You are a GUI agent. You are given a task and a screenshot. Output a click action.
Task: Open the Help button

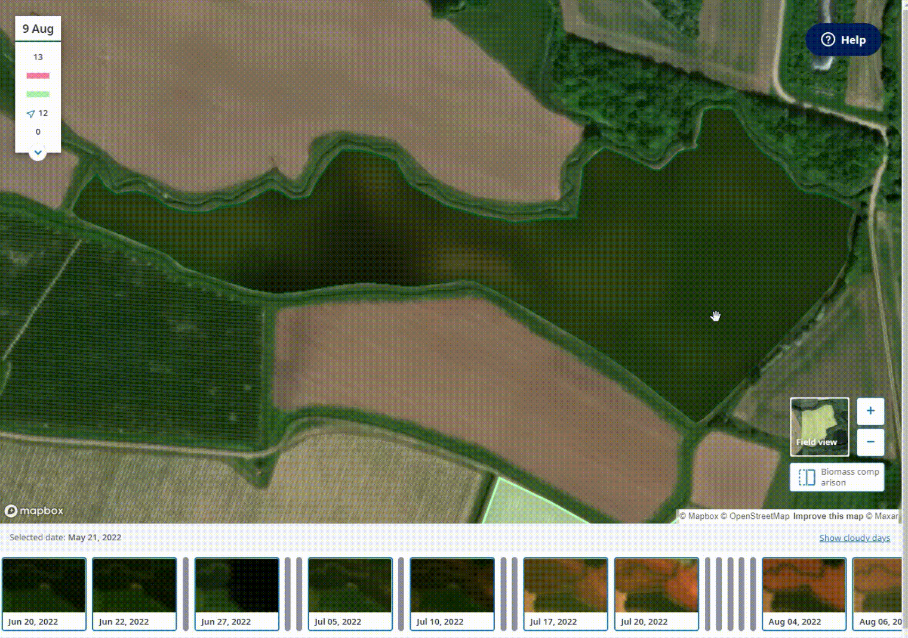tap(843, 40)
